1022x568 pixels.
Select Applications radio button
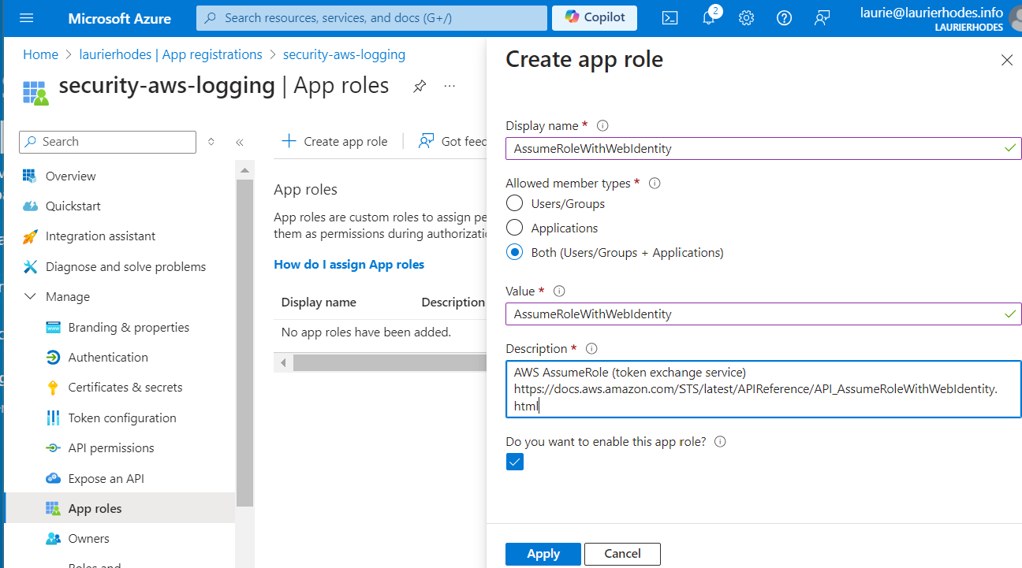point(514,228)
